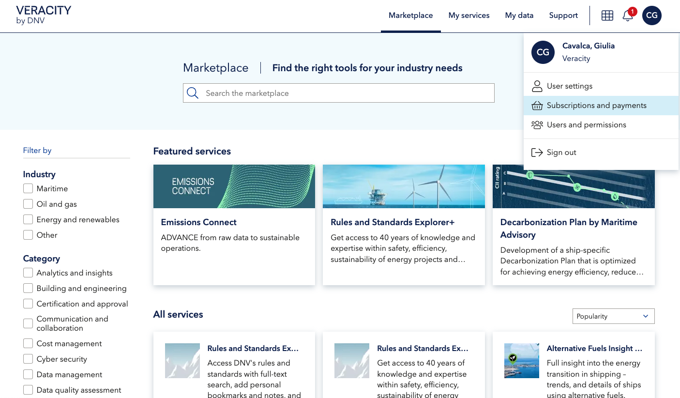680x398 pixels.
Task: Check the Maritime industry filter
Action: click(x=28, y=189)
